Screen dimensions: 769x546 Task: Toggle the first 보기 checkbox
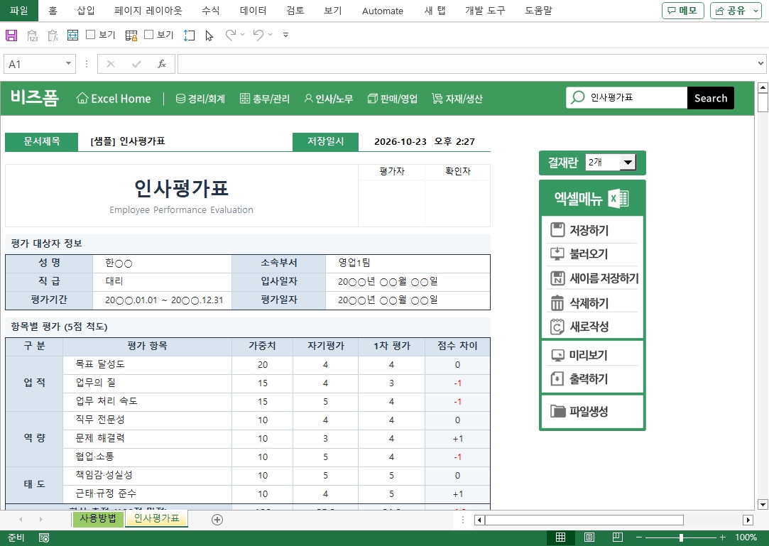tap(90, 34)
